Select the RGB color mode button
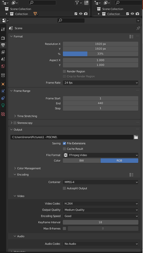 tap(119, 161)
